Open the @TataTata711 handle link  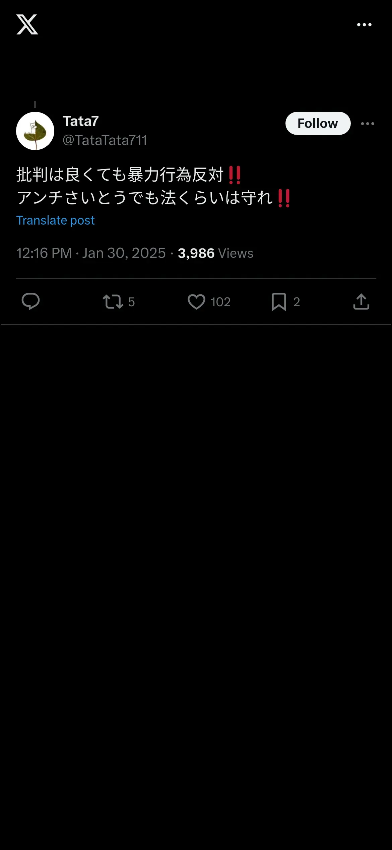pos(105,140)
